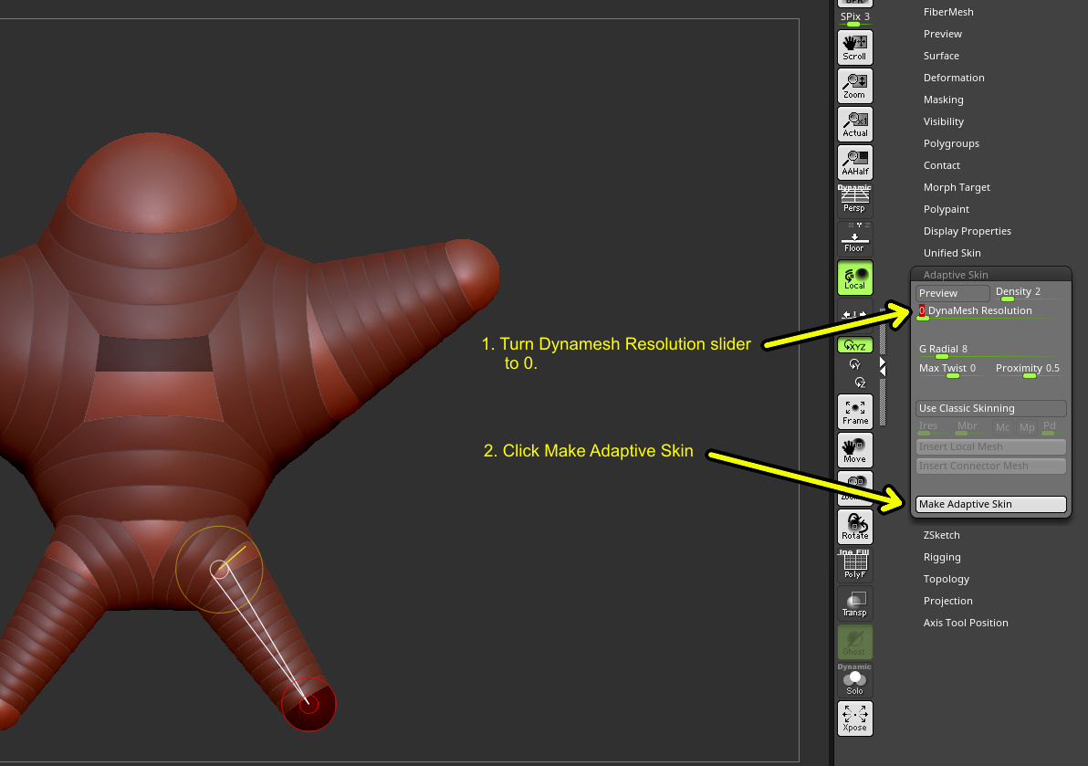Select the Scroll canvas tool
Screen dimensions: 1088x766
point(855,47)
